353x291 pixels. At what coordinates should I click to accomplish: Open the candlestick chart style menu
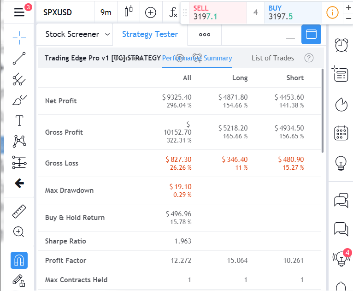pos(129,12)
